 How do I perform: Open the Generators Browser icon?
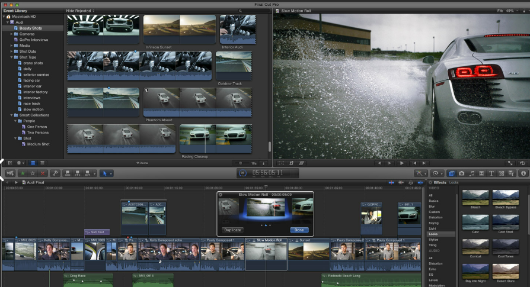pyautogui.click(x=502, y=173)
